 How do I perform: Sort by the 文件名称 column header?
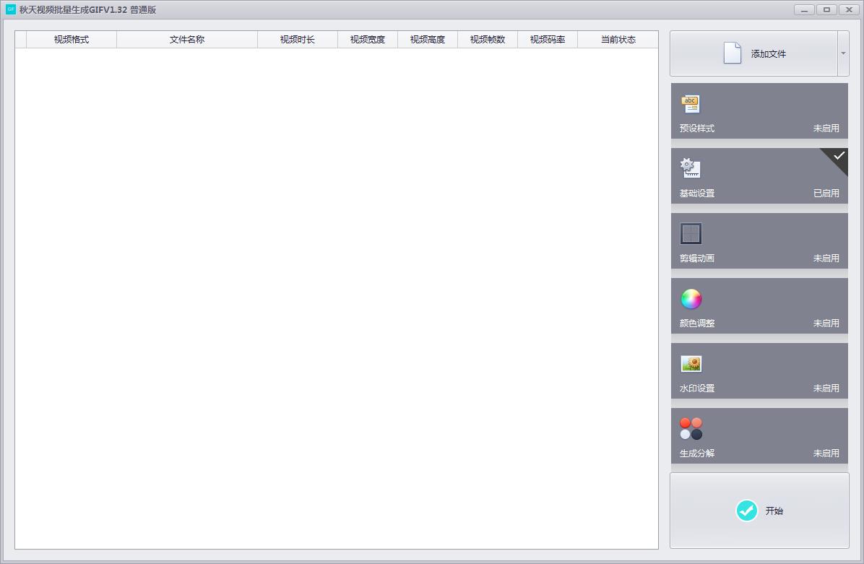187,40
